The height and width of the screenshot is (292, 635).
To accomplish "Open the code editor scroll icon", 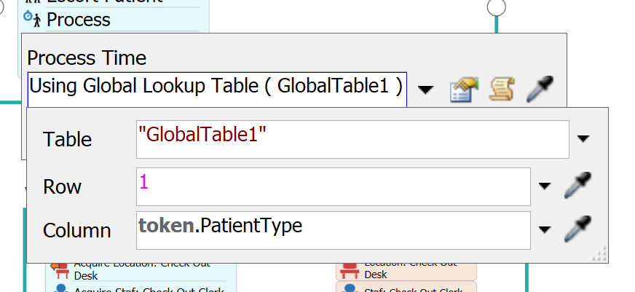I will 502,90.
